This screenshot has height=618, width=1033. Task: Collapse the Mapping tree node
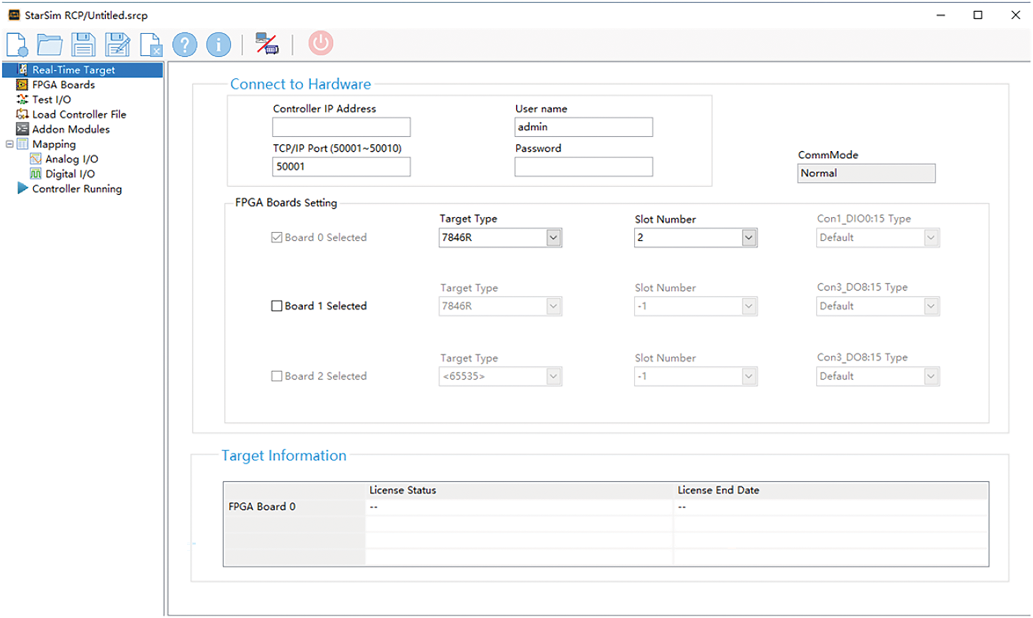click(10, 144)
